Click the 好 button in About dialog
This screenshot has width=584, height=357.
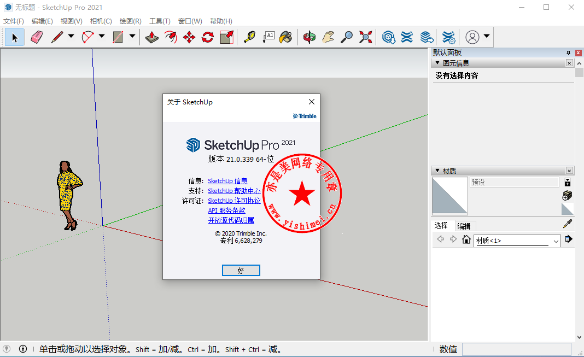point(241,271)
